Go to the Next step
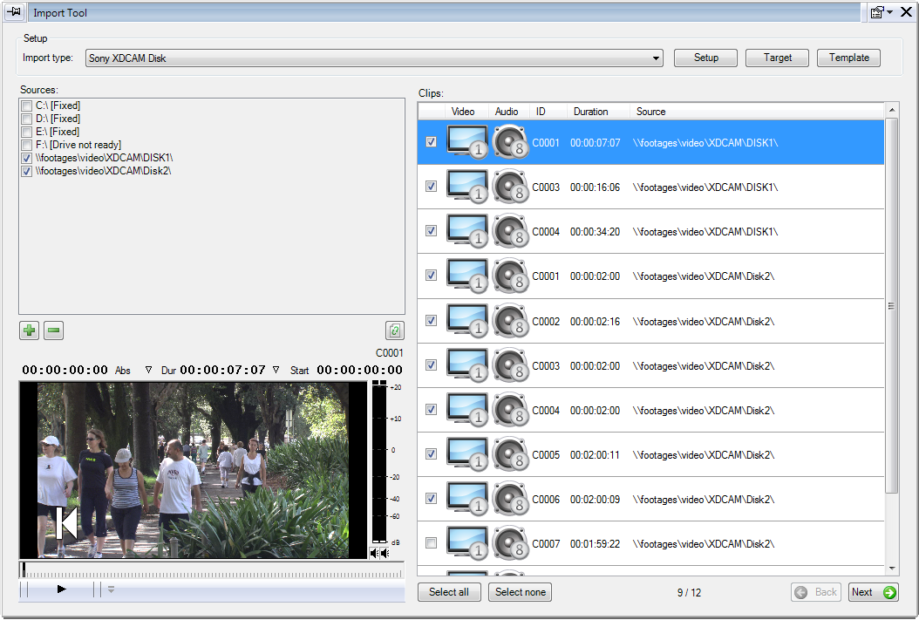 coord(874,592)
